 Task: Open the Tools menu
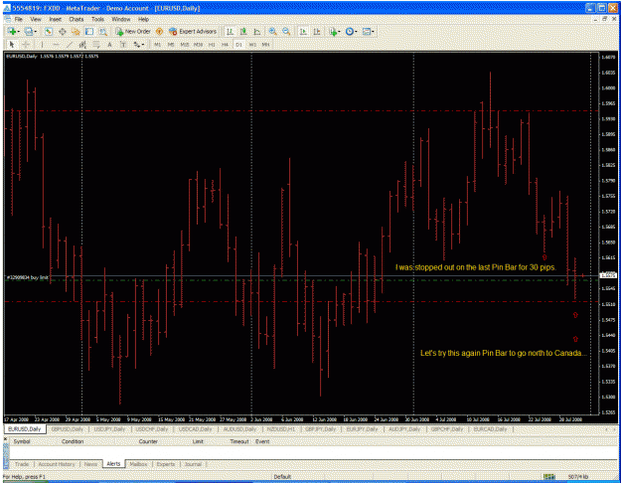pos(97,19)
